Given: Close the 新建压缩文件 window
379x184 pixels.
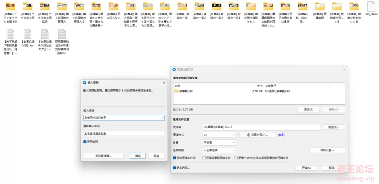Looking at the screenshot, I should point(344,70).
